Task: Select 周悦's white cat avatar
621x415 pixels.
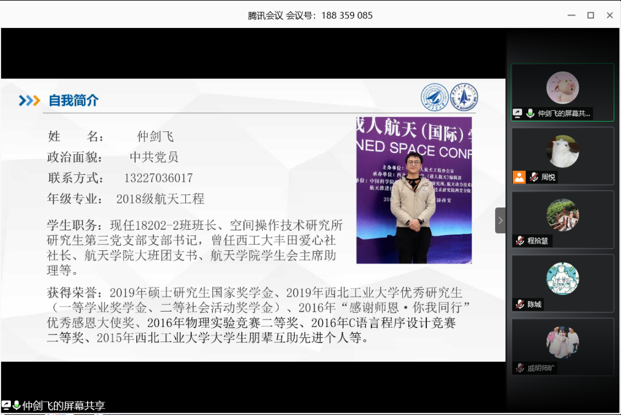Action: tap(562, 151)
